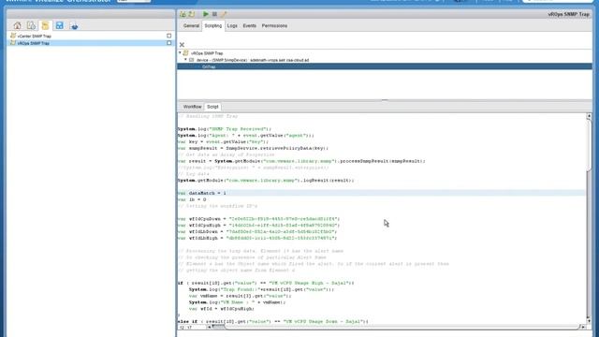Click the 'var wfIdCpuDown' line

tap(258, 219)
